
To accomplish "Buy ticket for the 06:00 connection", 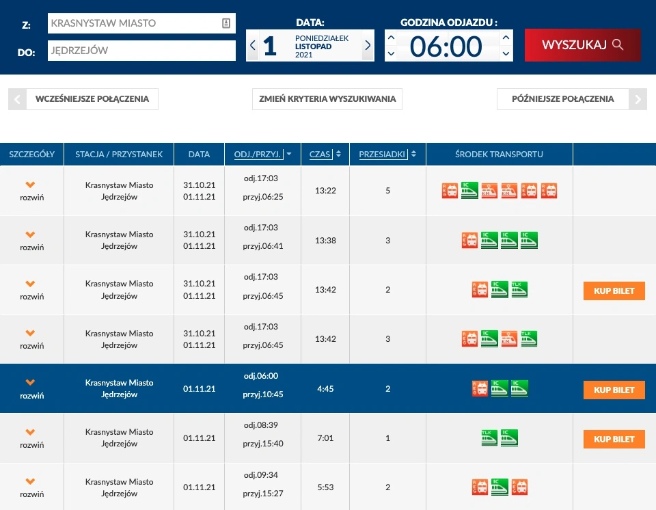I will click(x=614, y=390).
